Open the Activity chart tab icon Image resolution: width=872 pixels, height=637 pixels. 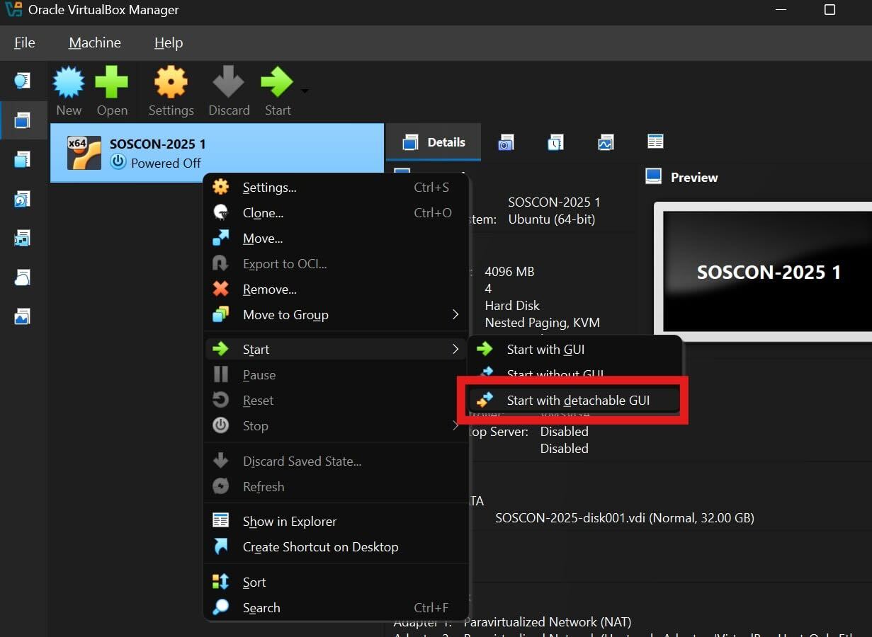click(x=605, y=142)
